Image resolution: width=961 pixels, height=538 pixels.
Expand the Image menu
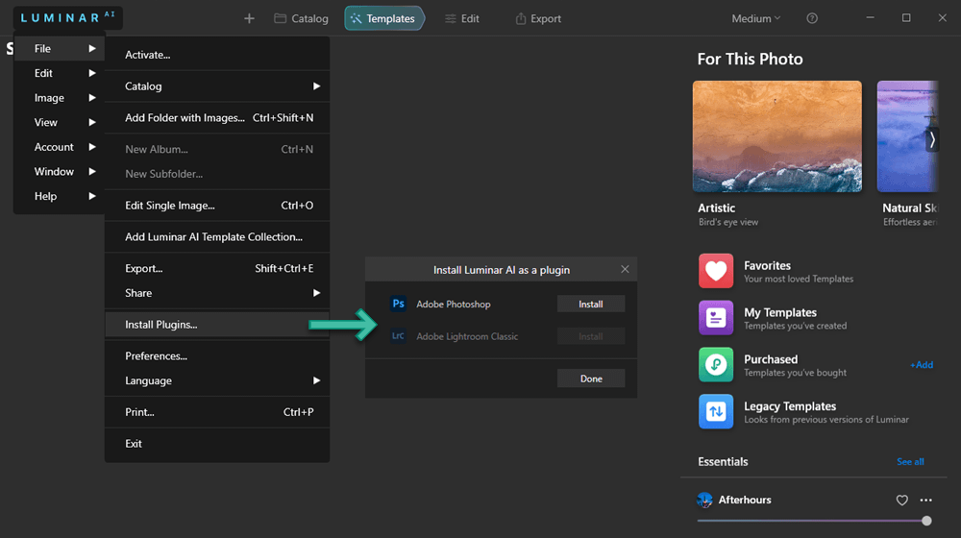coord(60,97)
